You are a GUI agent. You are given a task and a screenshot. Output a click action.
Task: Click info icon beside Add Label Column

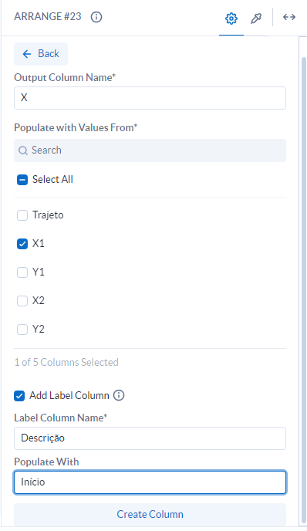(119, 395)
